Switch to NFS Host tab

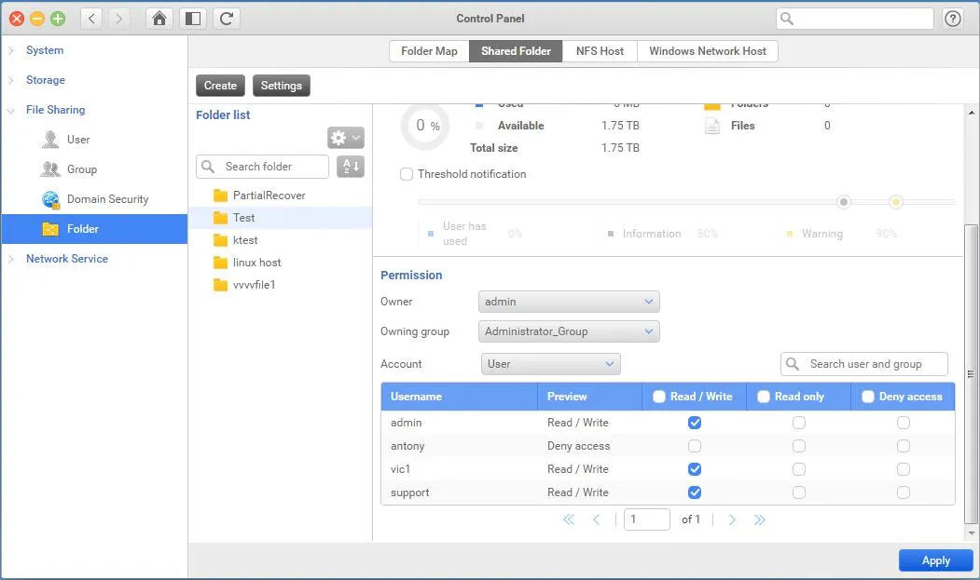(x=600, y=51)
